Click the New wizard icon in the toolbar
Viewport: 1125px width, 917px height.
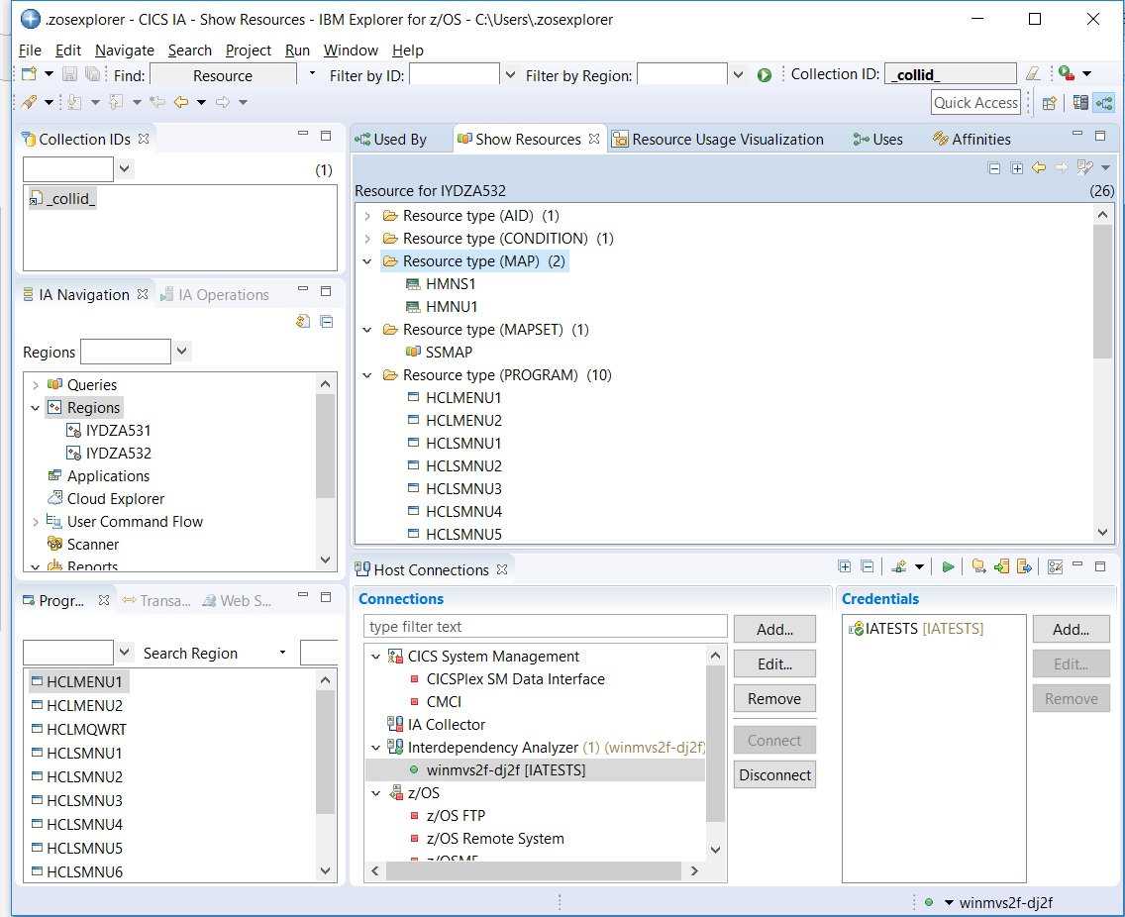[x=30, y=74]
